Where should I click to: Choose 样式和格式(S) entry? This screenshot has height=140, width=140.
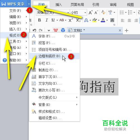(55, 111)
